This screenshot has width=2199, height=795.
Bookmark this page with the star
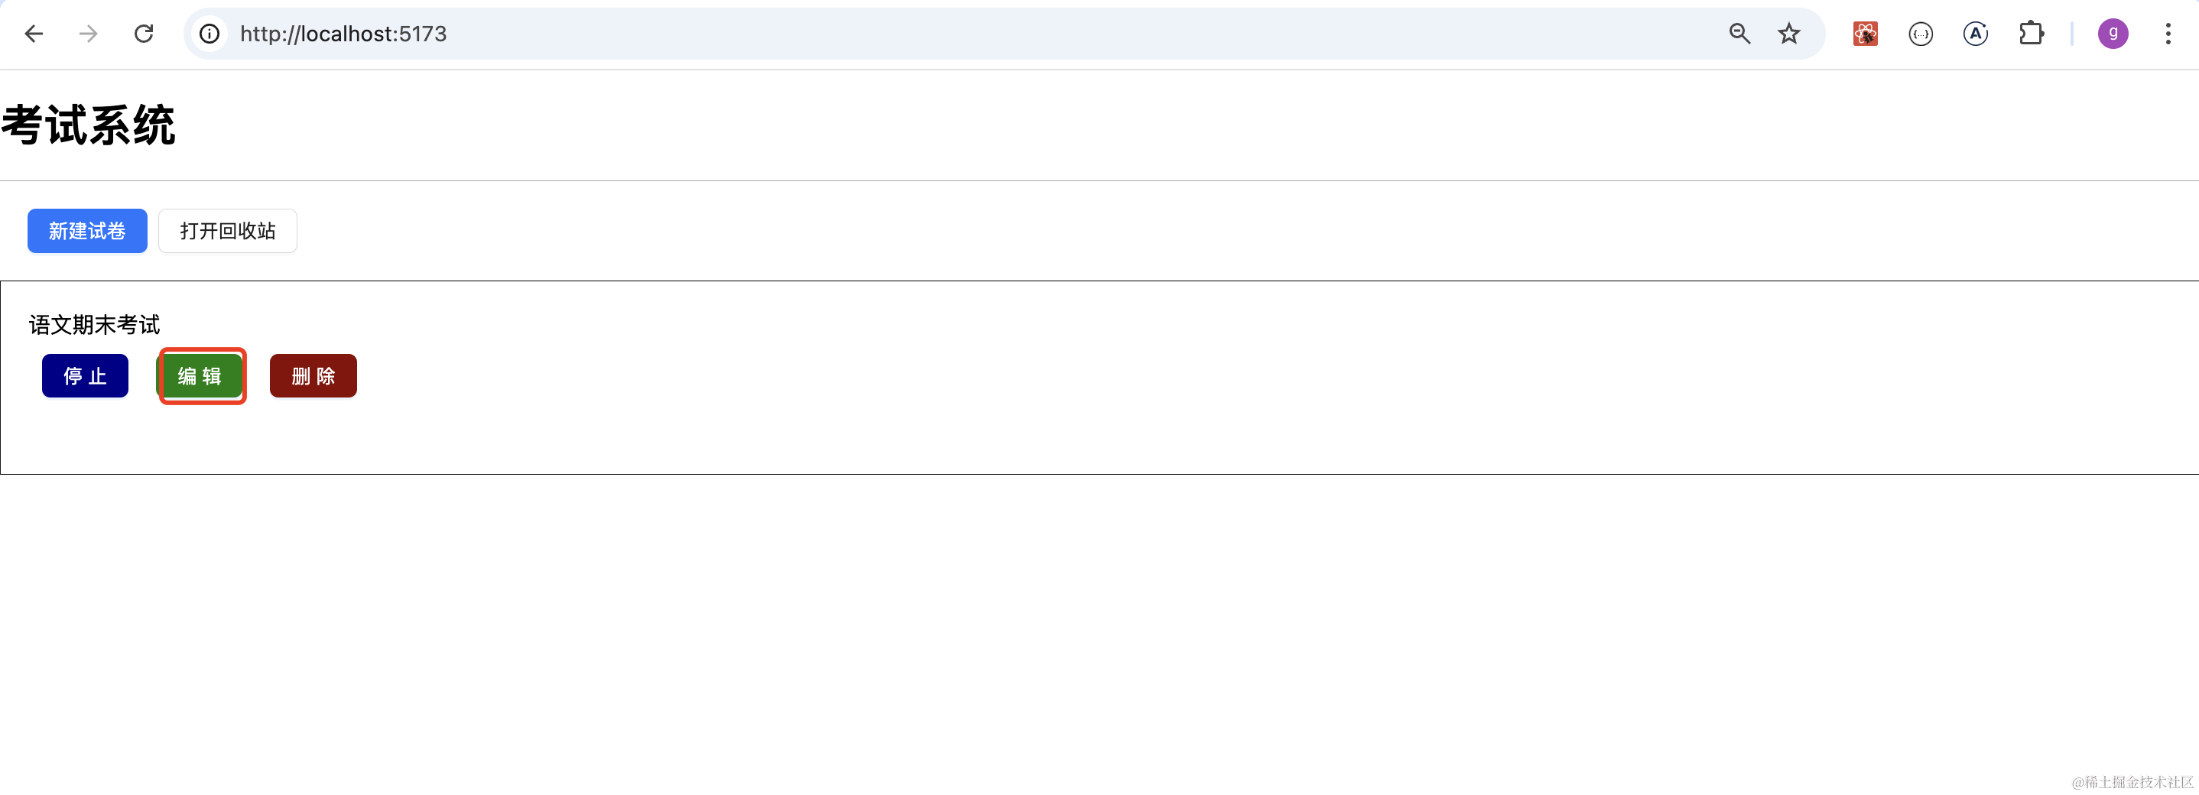pos(1788,34)
